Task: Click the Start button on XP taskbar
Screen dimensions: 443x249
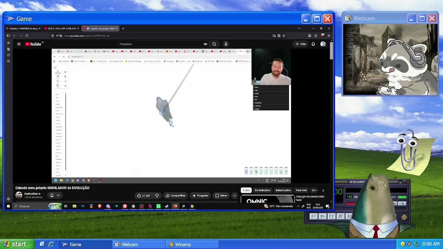Action: pos(17,244)
